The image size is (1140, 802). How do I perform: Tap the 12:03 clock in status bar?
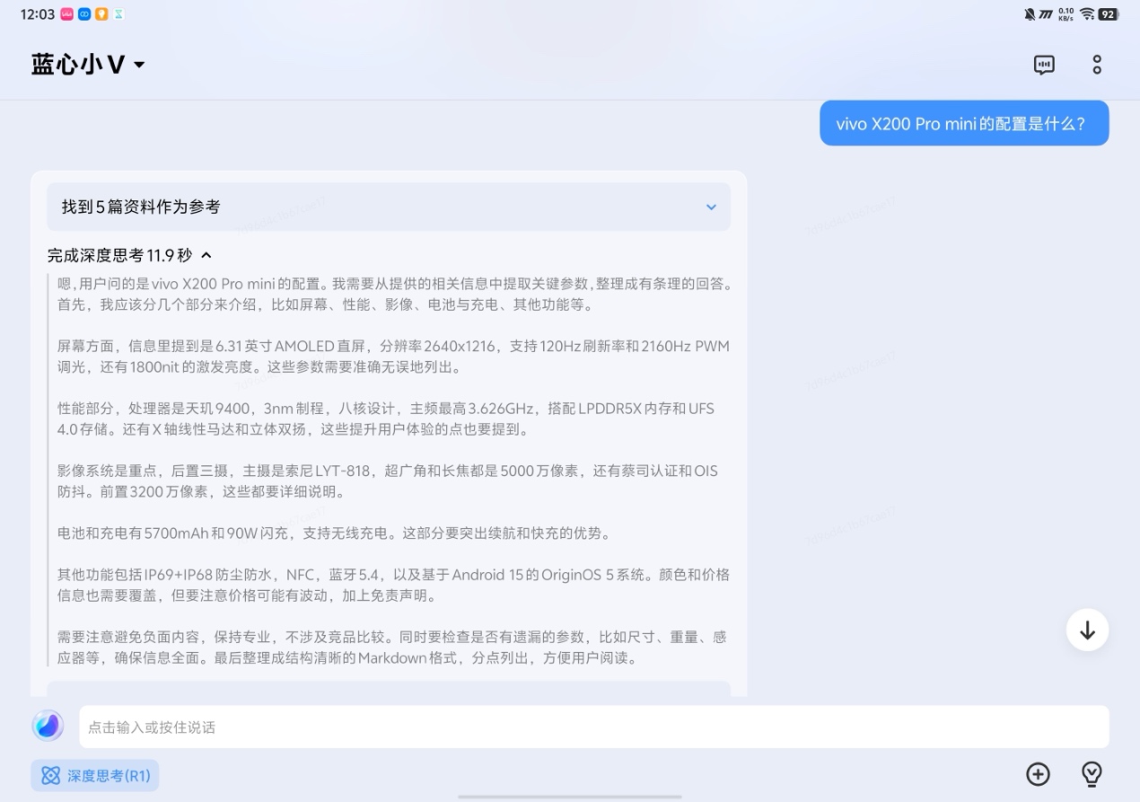click(37, 14)
